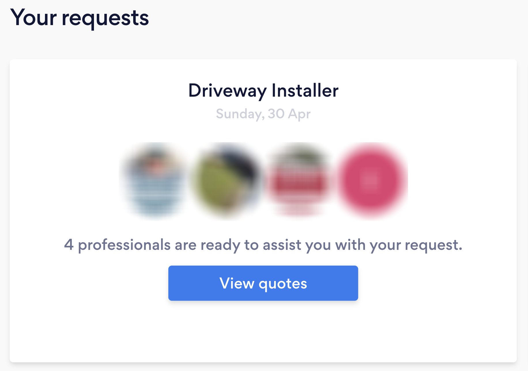Select the green and black professional avatar
The height and width of the screenshot is (371, 528).
pyautogui.click(x=227, y=181)
